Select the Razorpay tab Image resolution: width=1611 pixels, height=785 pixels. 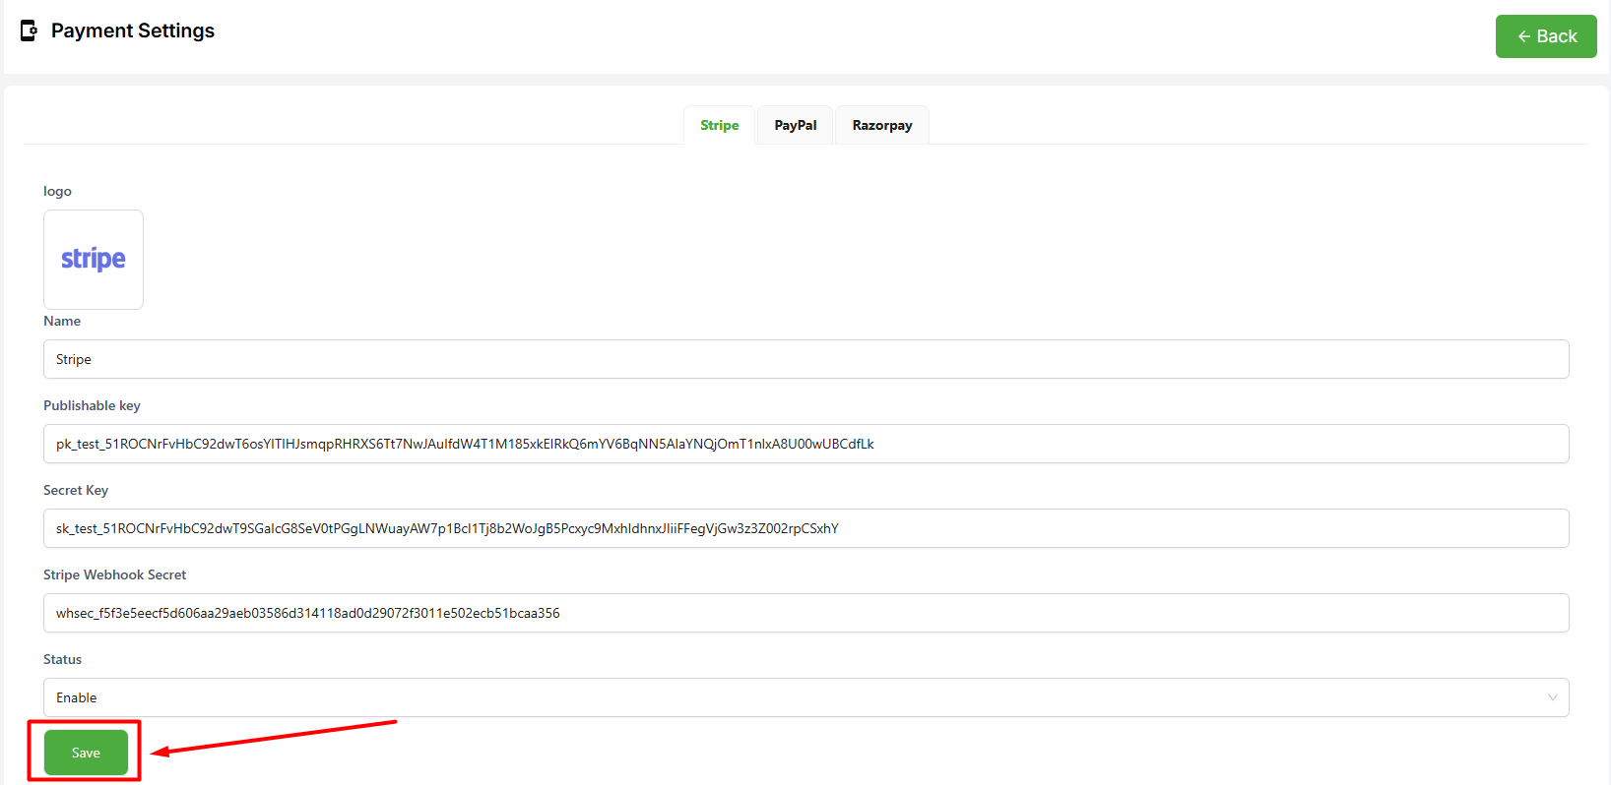pos(882,125)
